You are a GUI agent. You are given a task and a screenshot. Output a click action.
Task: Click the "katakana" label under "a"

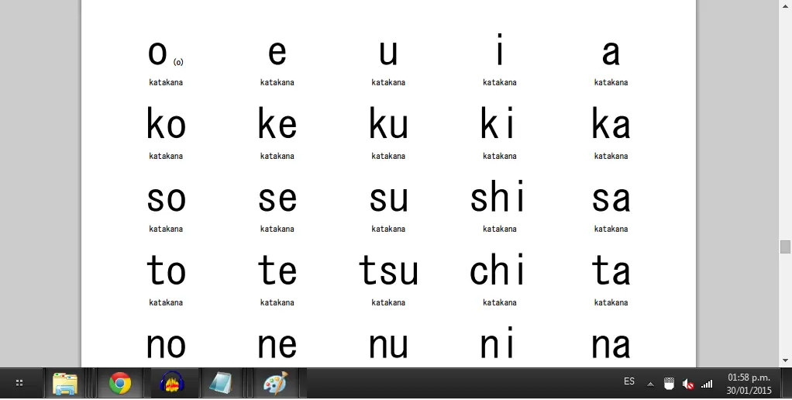click(611, 82)
